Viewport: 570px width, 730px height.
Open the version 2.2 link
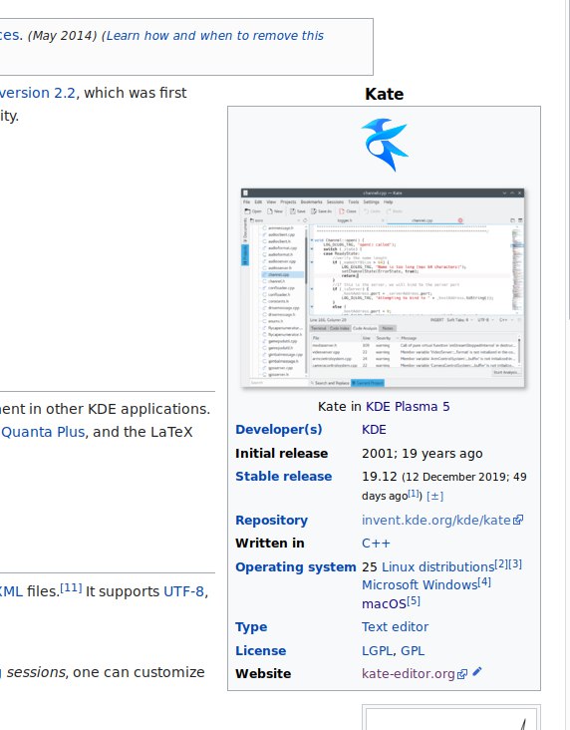(x=37, y=93)
